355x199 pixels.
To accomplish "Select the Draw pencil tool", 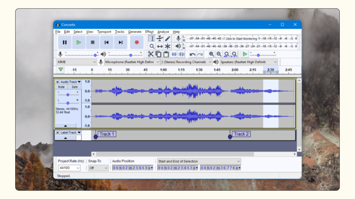I will pos(168,39).
